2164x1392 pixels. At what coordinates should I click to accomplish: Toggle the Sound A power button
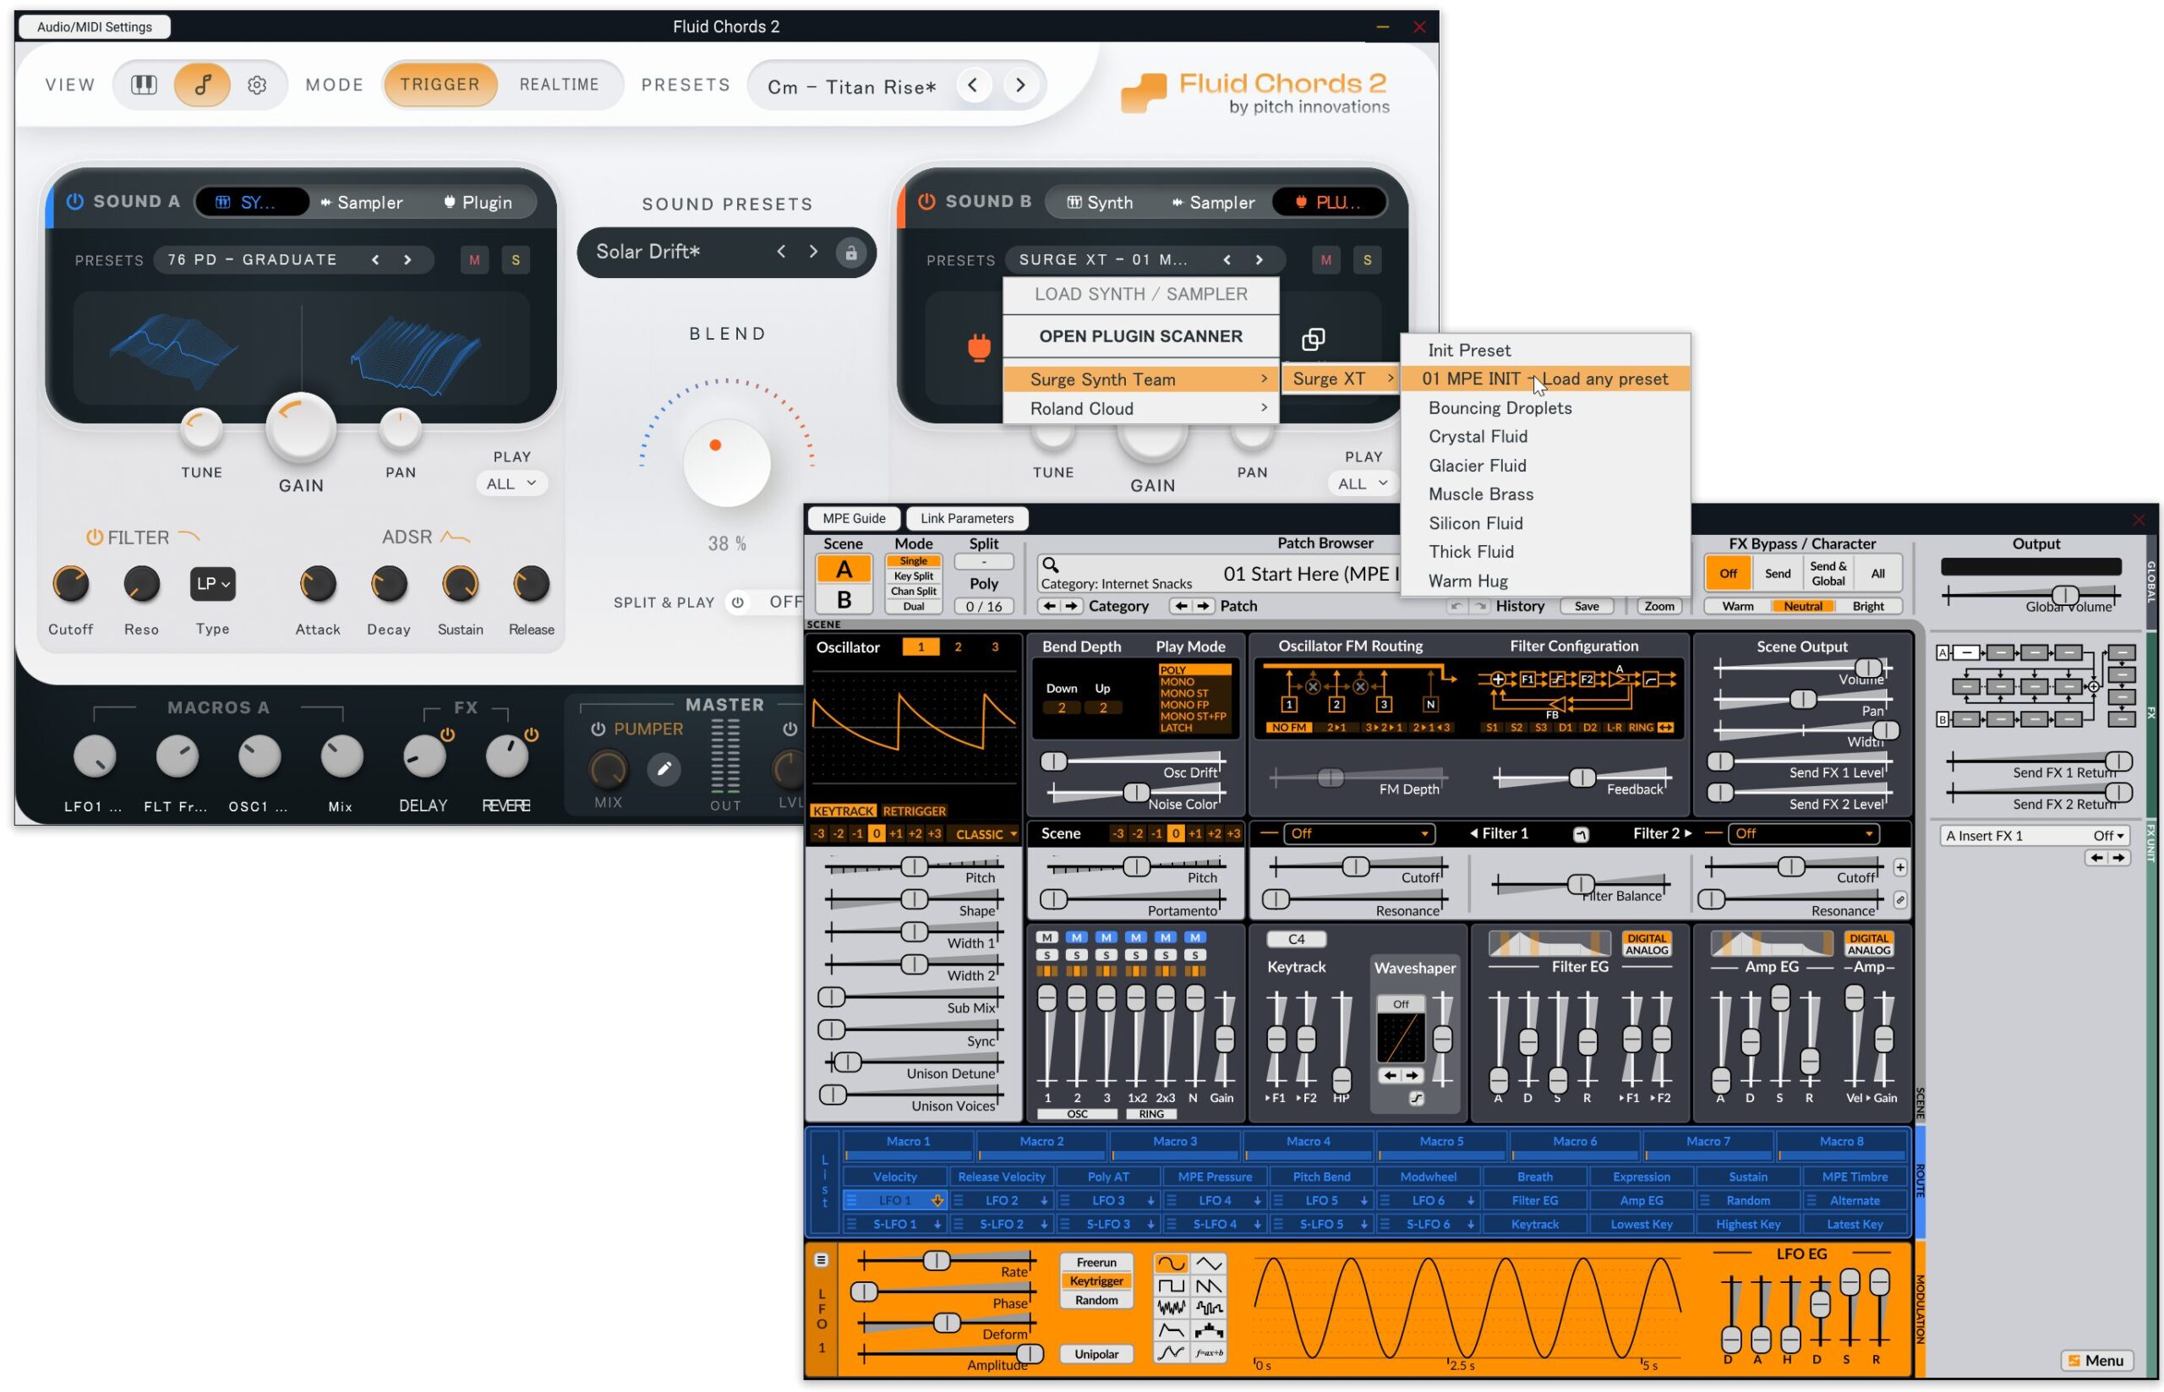[75, 201]
